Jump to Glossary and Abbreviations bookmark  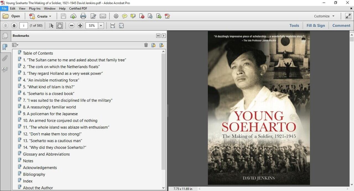click(x=46, y=154)
